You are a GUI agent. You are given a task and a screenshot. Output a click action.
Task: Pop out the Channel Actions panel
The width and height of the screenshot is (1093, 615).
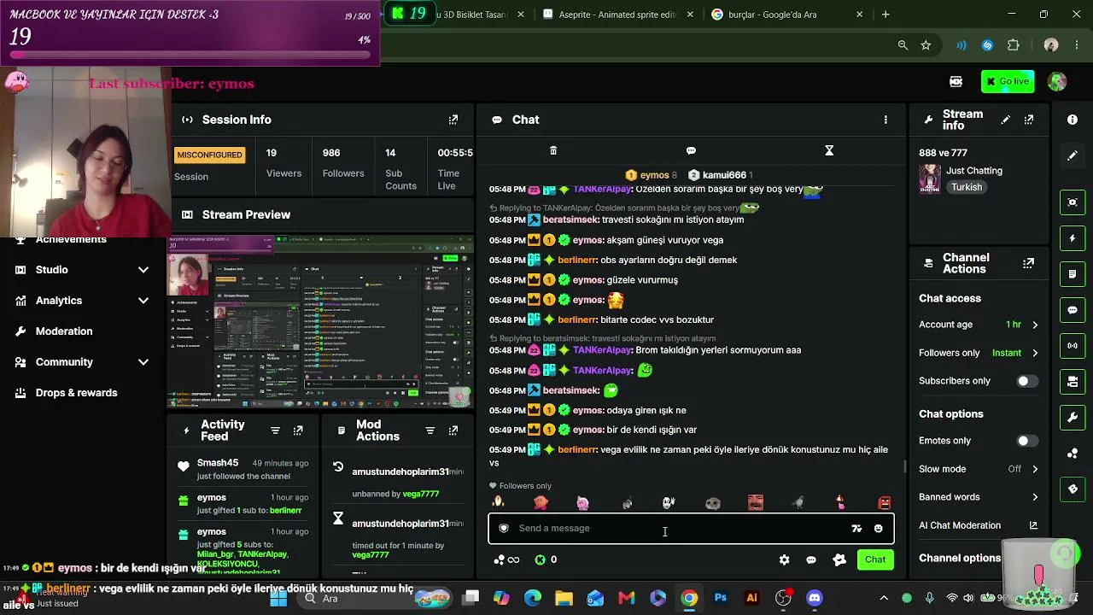pos(1029,263)
